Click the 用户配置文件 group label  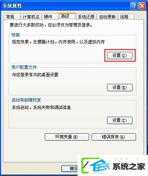coord(24,67)
